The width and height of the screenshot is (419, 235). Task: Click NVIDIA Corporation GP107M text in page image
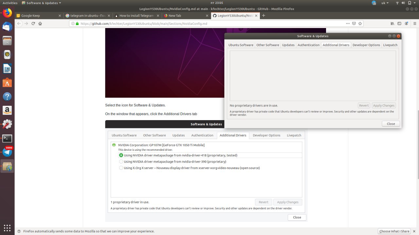click(x=161, y=145)
